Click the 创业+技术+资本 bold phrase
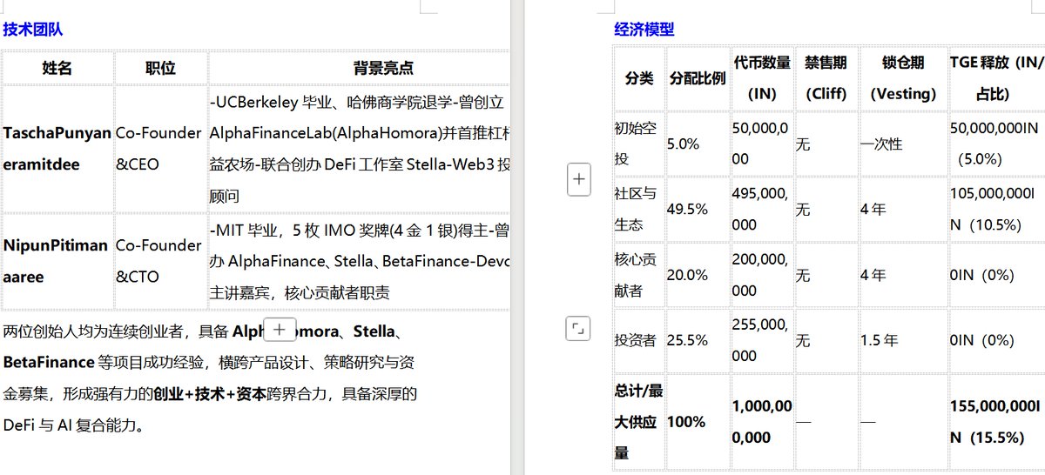This screenshot has width=1045, height=475. [x=210, y=394]
